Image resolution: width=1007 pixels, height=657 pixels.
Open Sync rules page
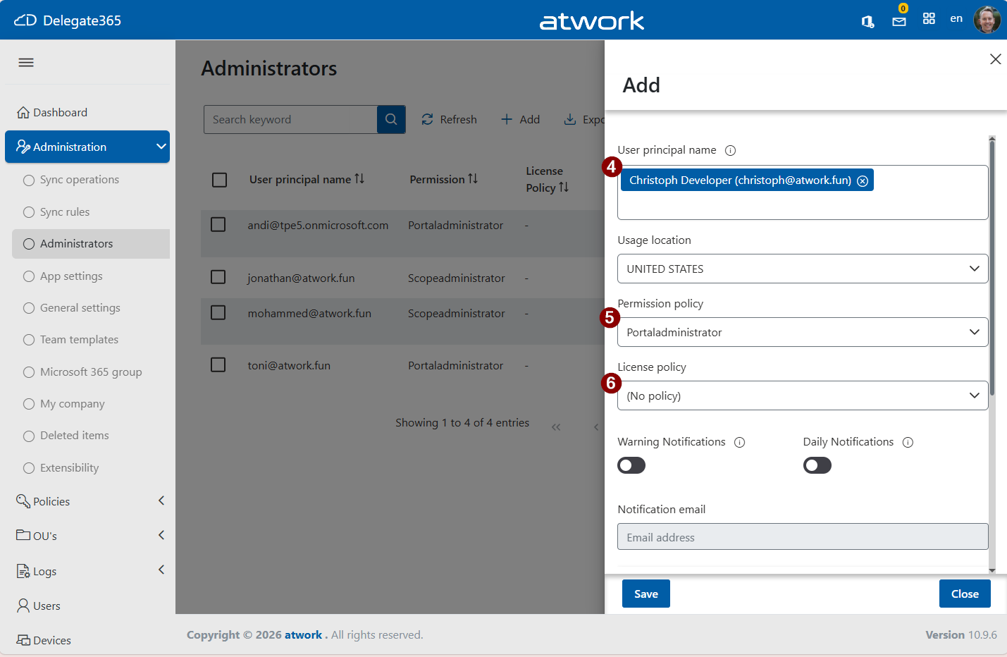pyautogui.click(x=91, y=212)
